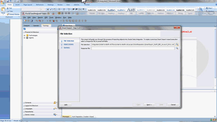The image size is (217, 122).
Task: Open Find in Word ribbon
Action: (x=209, y=8)
